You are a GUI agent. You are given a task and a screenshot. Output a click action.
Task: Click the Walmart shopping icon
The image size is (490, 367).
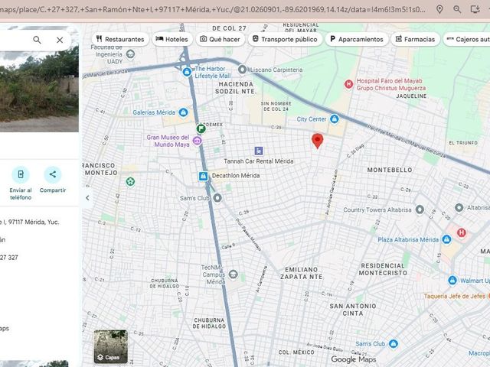click(x=452, y=281)
